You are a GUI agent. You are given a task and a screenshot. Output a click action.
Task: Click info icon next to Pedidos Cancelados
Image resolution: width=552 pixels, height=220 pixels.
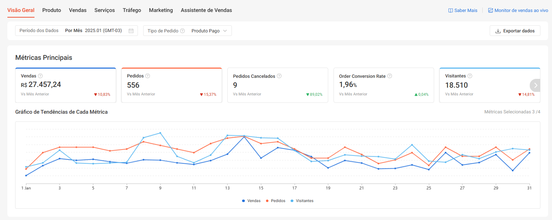[x=279, y=76]
